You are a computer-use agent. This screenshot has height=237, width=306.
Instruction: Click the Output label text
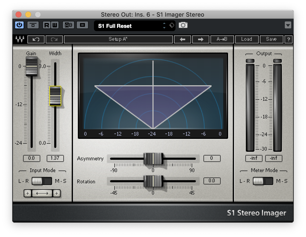pos(264,53)
